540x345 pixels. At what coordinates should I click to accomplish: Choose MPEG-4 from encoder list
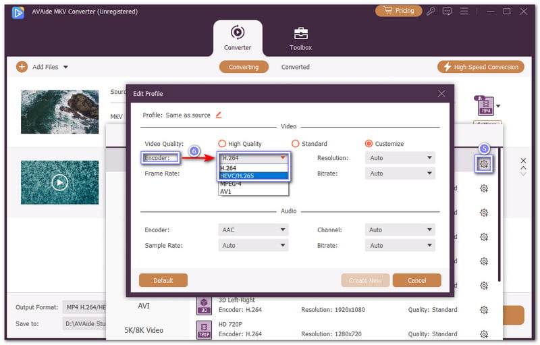(x=253, y=184)
